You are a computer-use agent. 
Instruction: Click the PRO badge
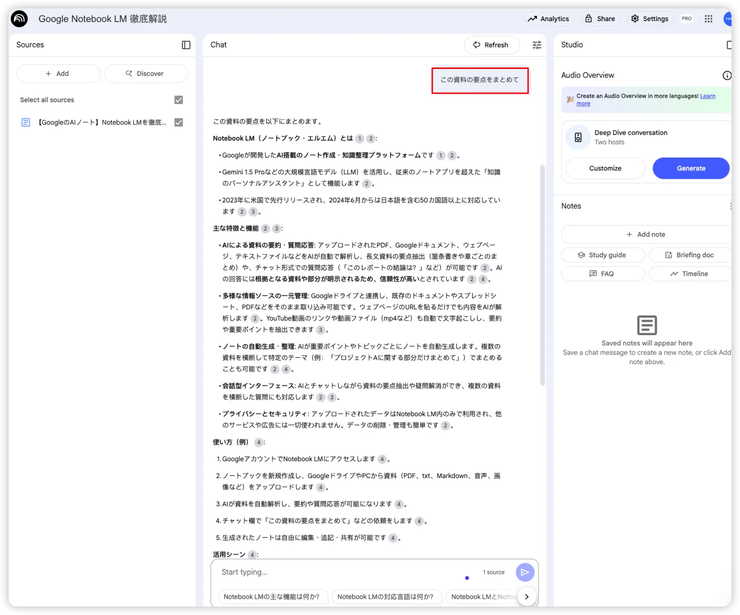[x=687, y=19]
